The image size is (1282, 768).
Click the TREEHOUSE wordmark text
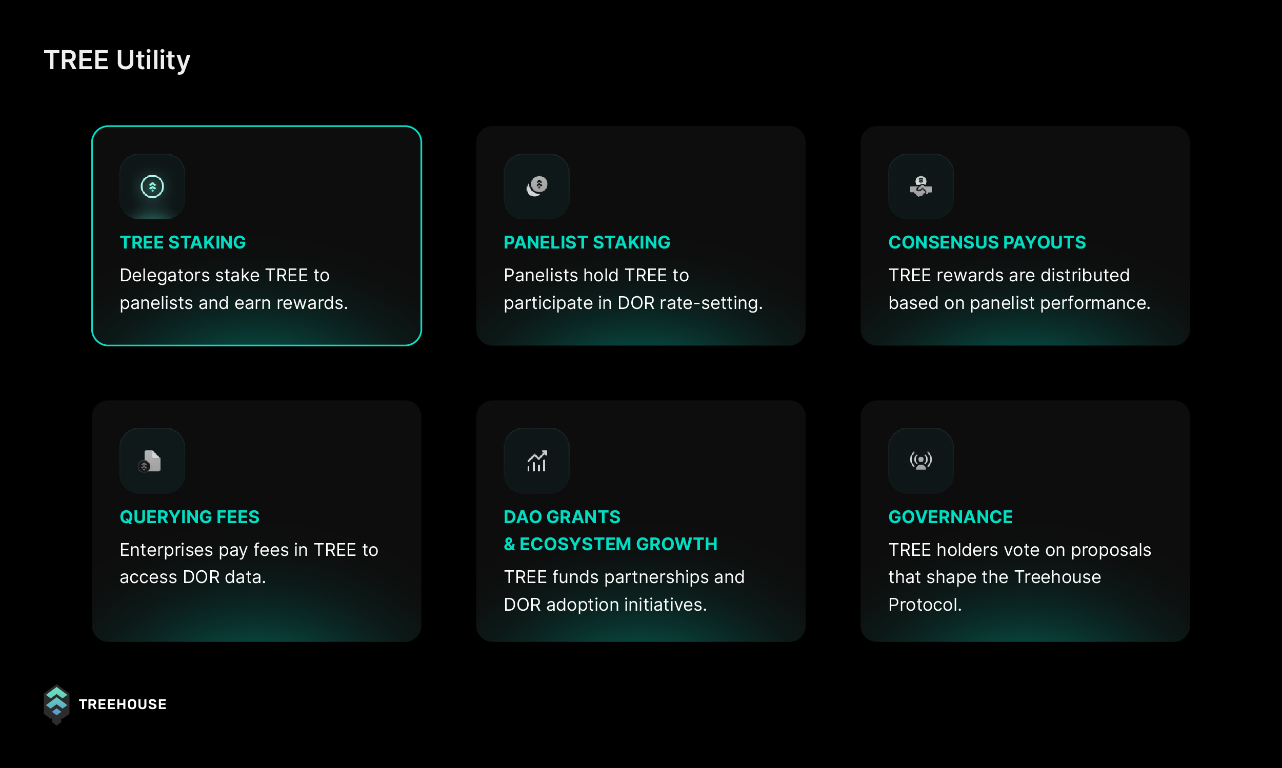[x=123, y=704]
